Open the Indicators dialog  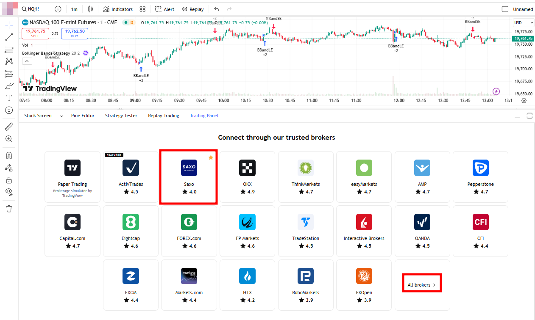118,9
